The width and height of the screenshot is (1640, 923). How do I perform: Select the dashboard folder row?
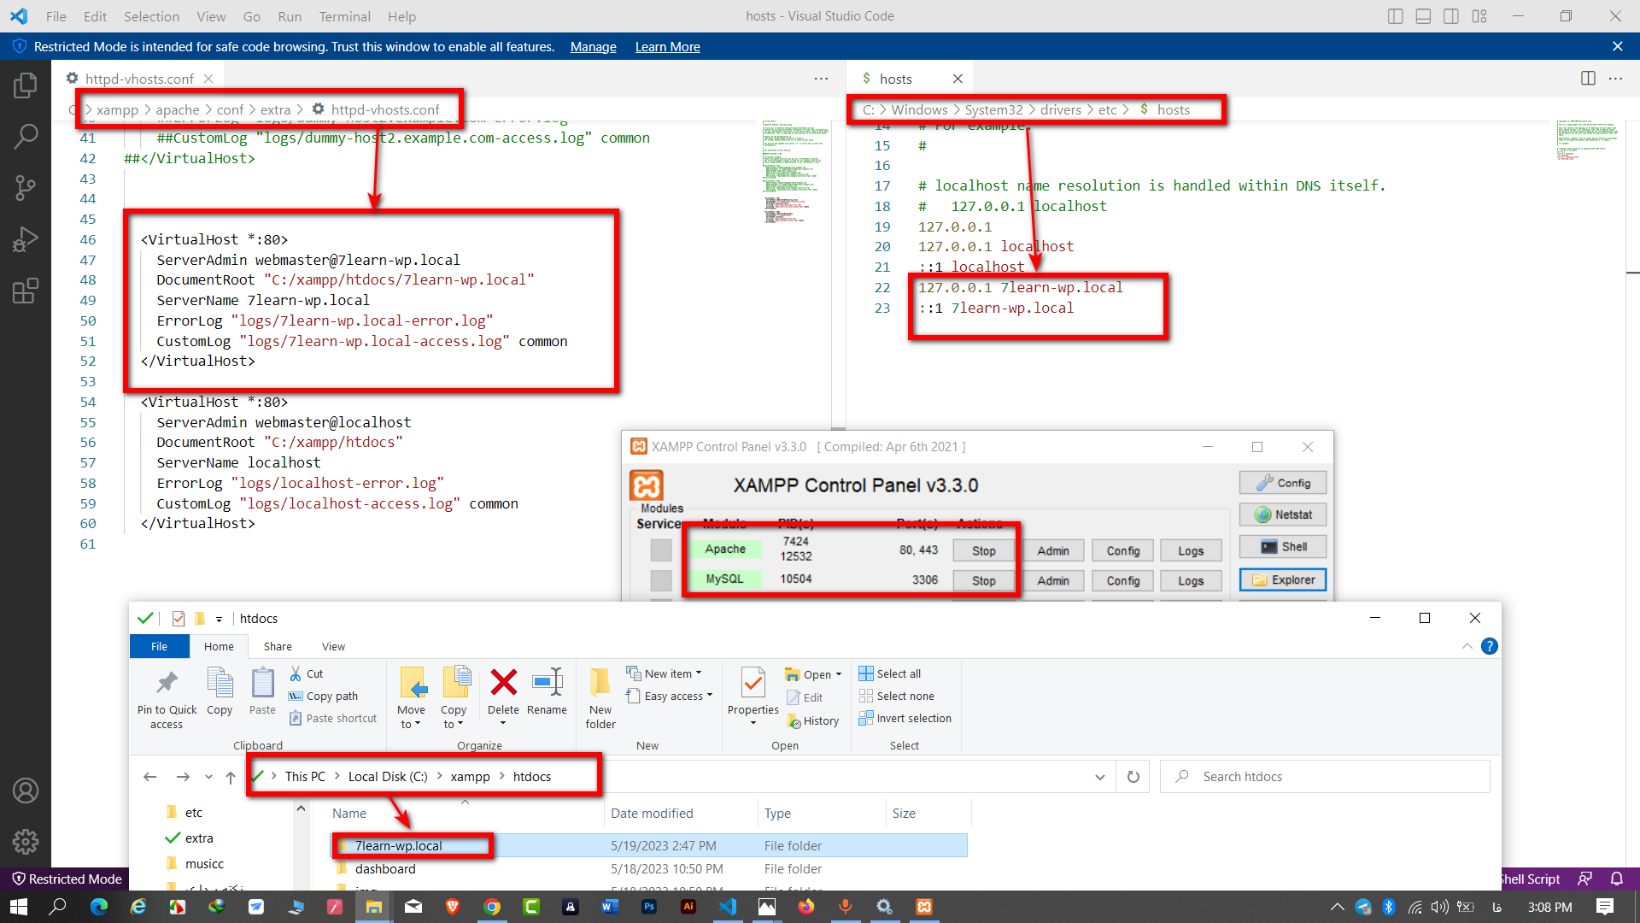click(x=649, y=868)
